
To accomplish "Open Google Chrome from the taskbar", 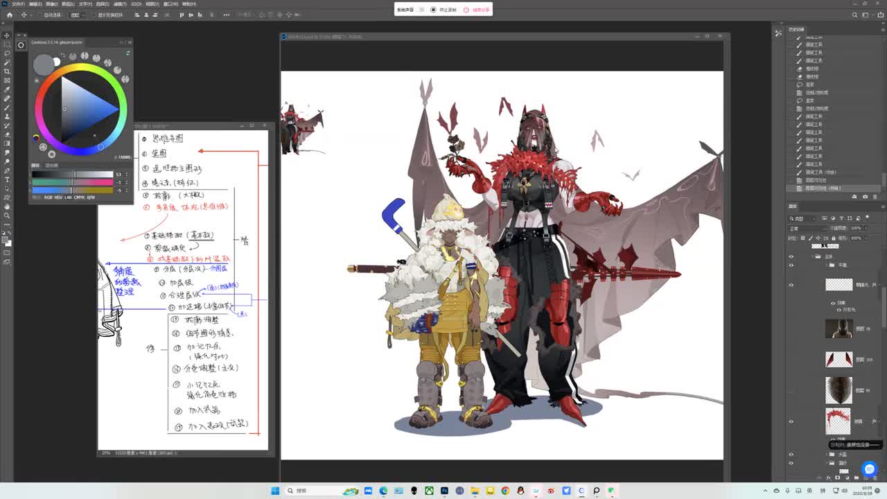I will tap(505, 491).
